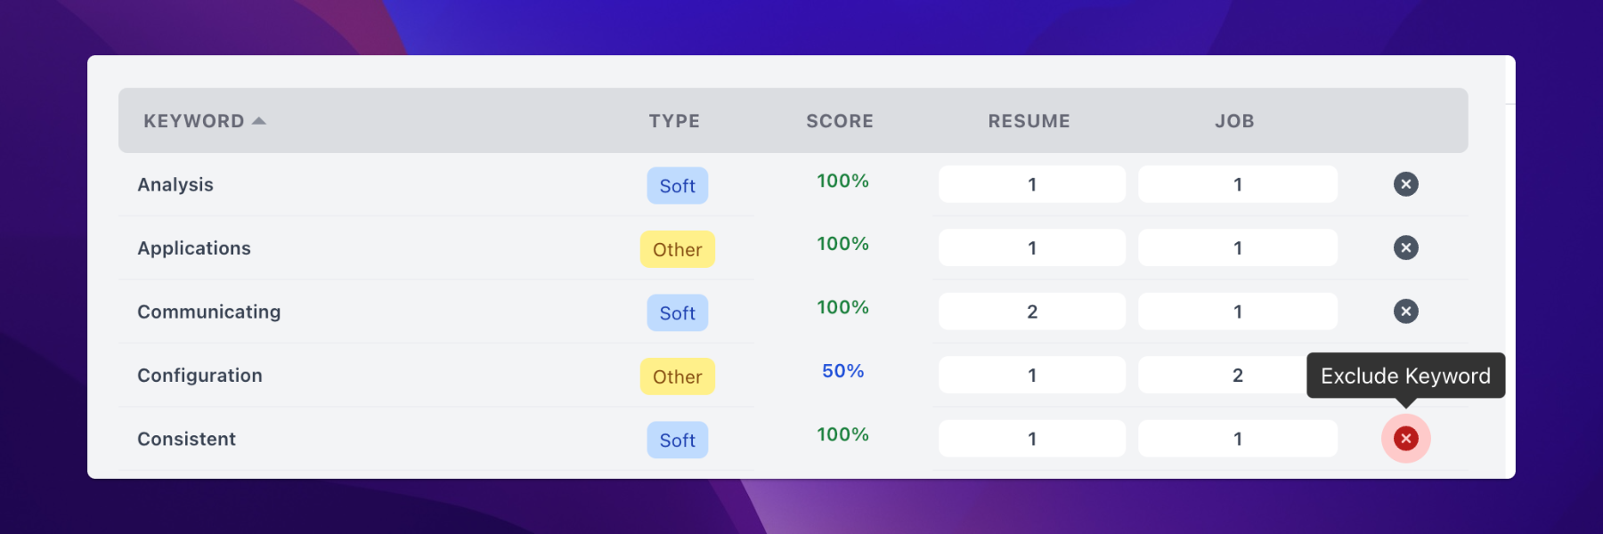
Task: Sort table by Score column header
Action: pos(840,121)
